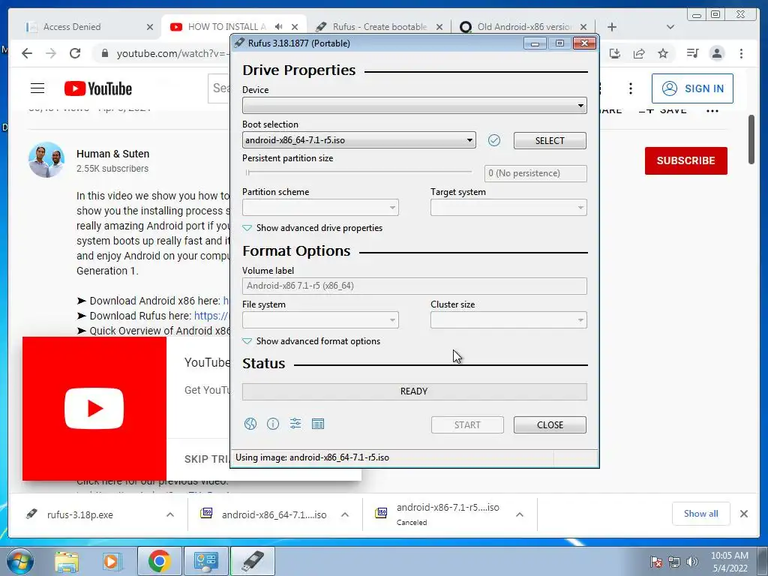
Task: Open Windows Start menu
Action: tap(19, 561)
